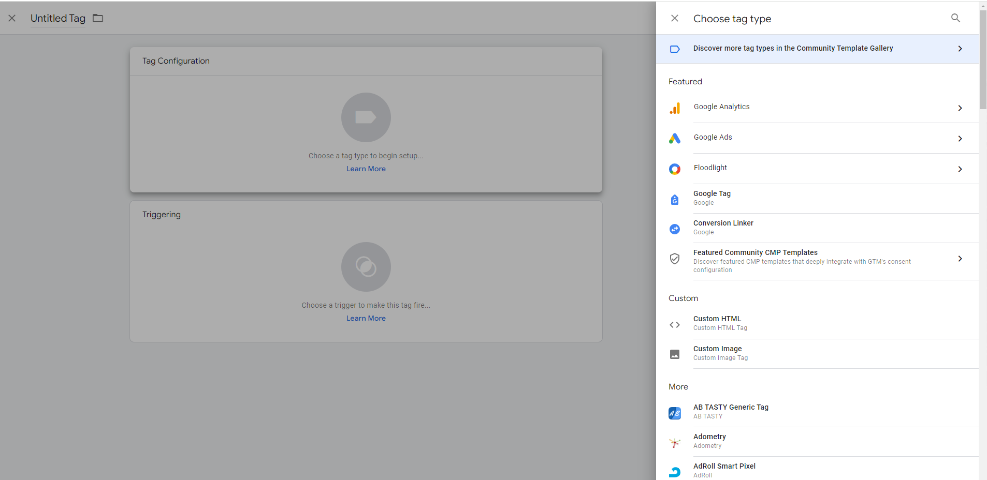Expand Google Analytics tag types

pyautogui.click(x=960, y=108)
